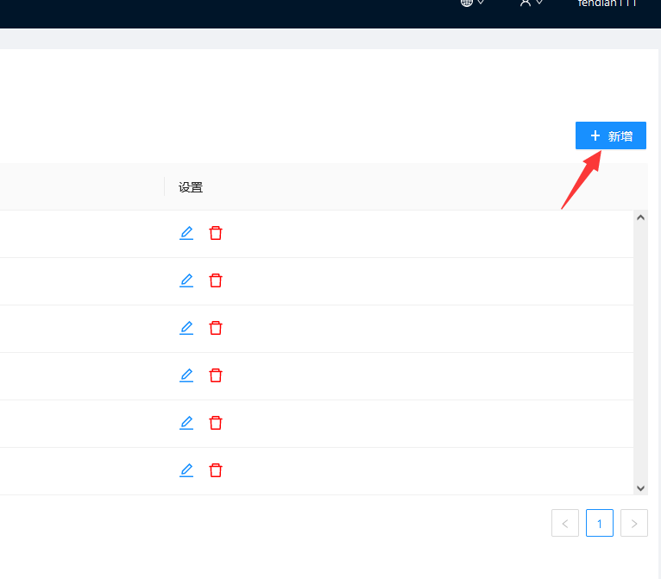Image resolution: width=661 pixels, height=579 pixels.
Task: Delete the third table row
Action: tap(216, 328)
